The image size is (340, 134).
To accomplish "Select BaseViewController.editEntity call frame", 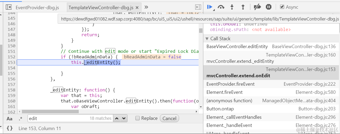I will coord(271,47).
